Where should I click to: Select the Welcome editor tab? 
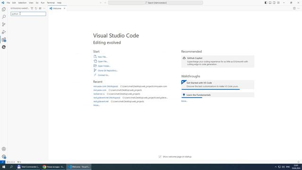pos(57,8)
